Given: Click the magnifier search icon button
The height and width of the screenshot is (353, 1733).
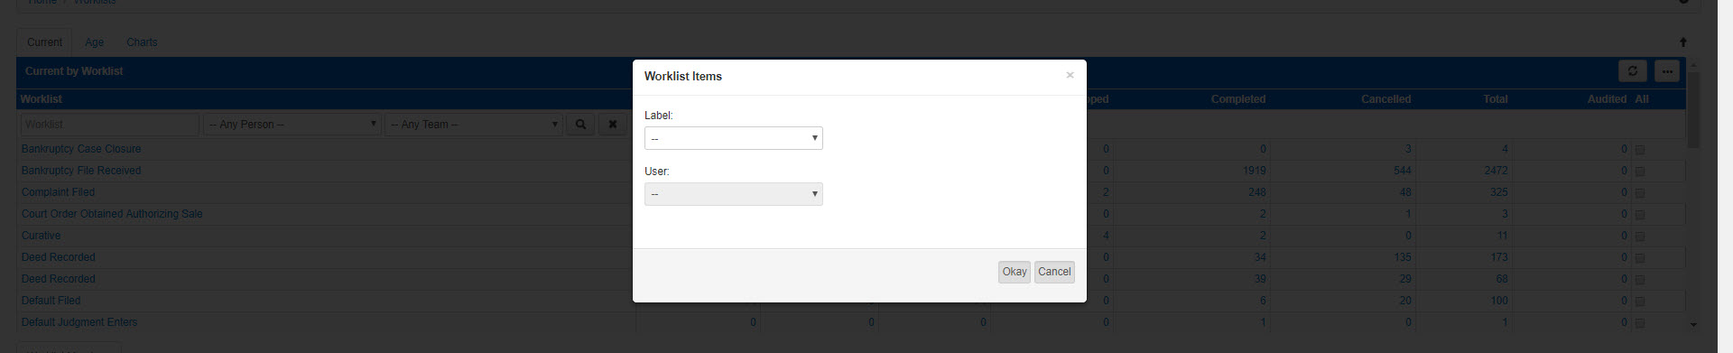Looking at the screenshot, I should tap(580, 125).
